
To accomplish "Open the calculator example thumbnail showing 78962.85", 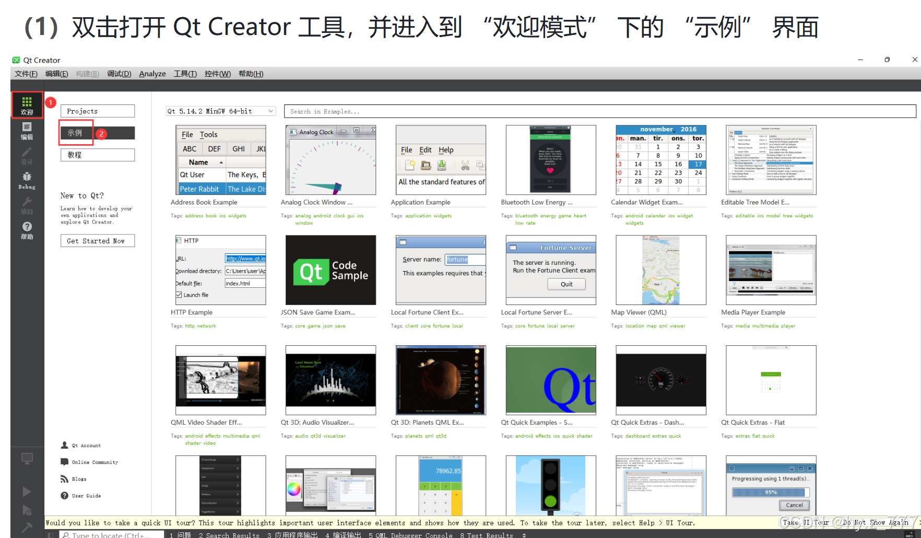I will [x=441, y=486].
